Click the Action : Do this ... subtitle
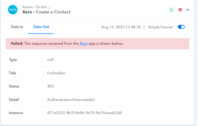The height and width of the screenshot is (126, 198). point(37,7)
